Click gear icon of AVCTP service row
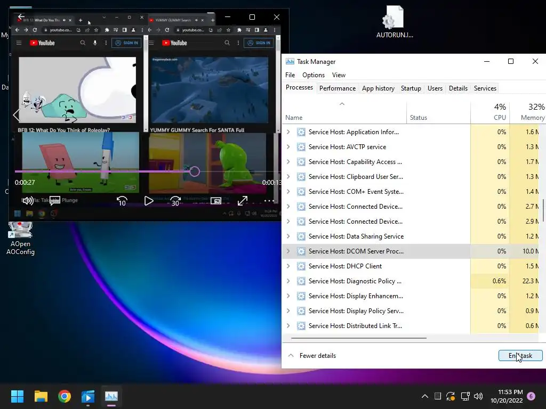The height and width of the screenshot is (409, 546). (301, 147)
